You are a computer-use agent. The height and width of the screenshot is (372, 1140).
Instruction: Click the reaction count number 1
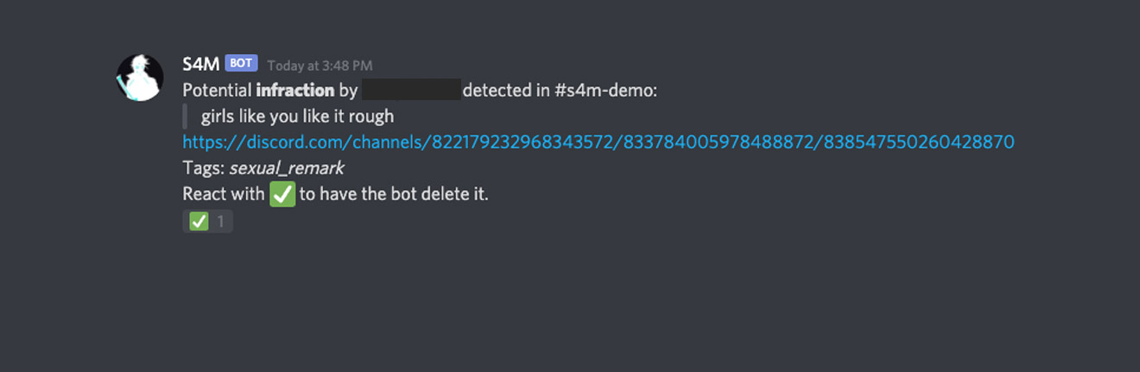(x=220, y=222)
